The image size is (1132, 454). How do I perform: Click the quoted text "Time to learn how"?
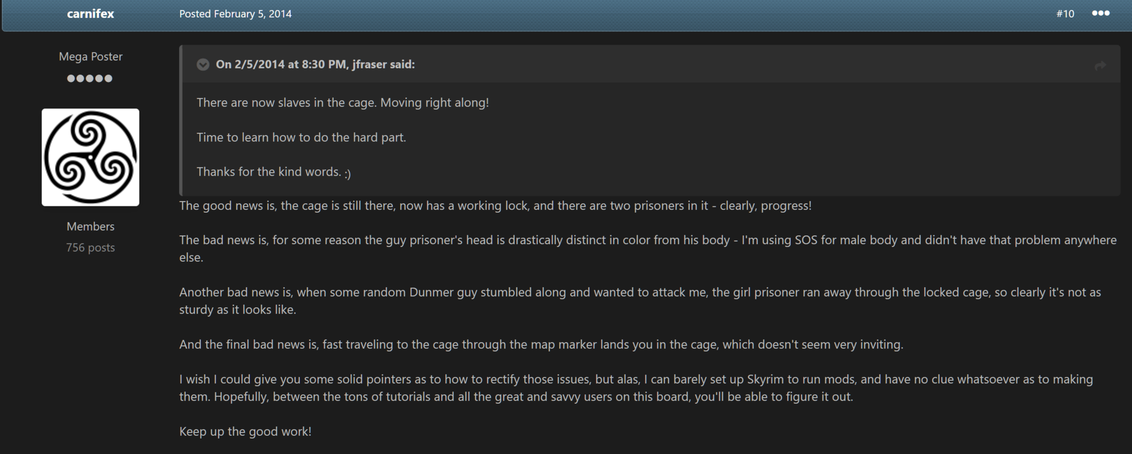tap(301, 137)
